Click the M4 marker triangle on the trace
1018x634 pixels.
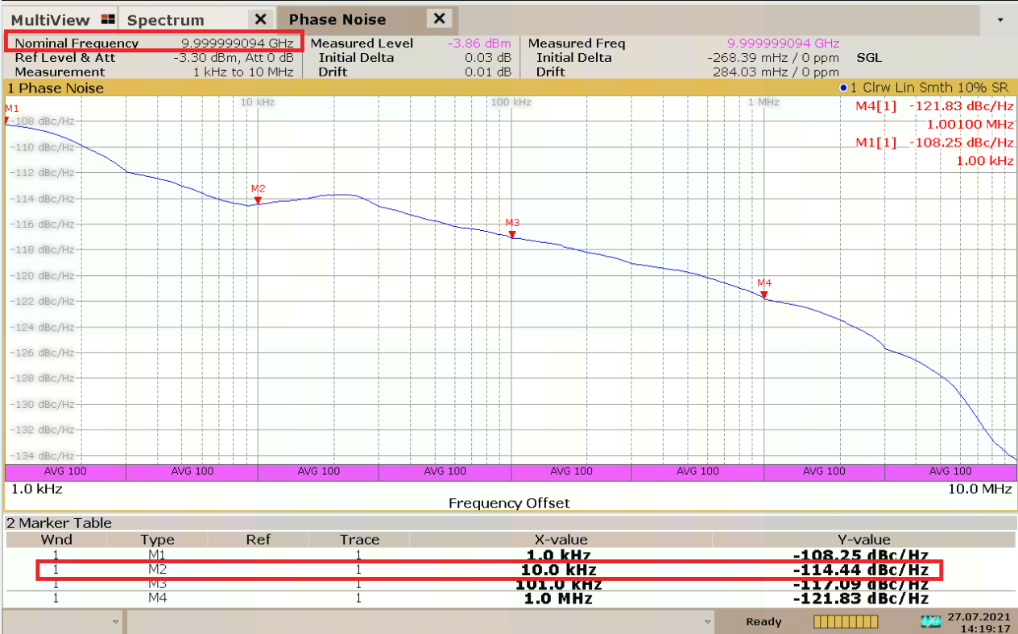point(763,294)
